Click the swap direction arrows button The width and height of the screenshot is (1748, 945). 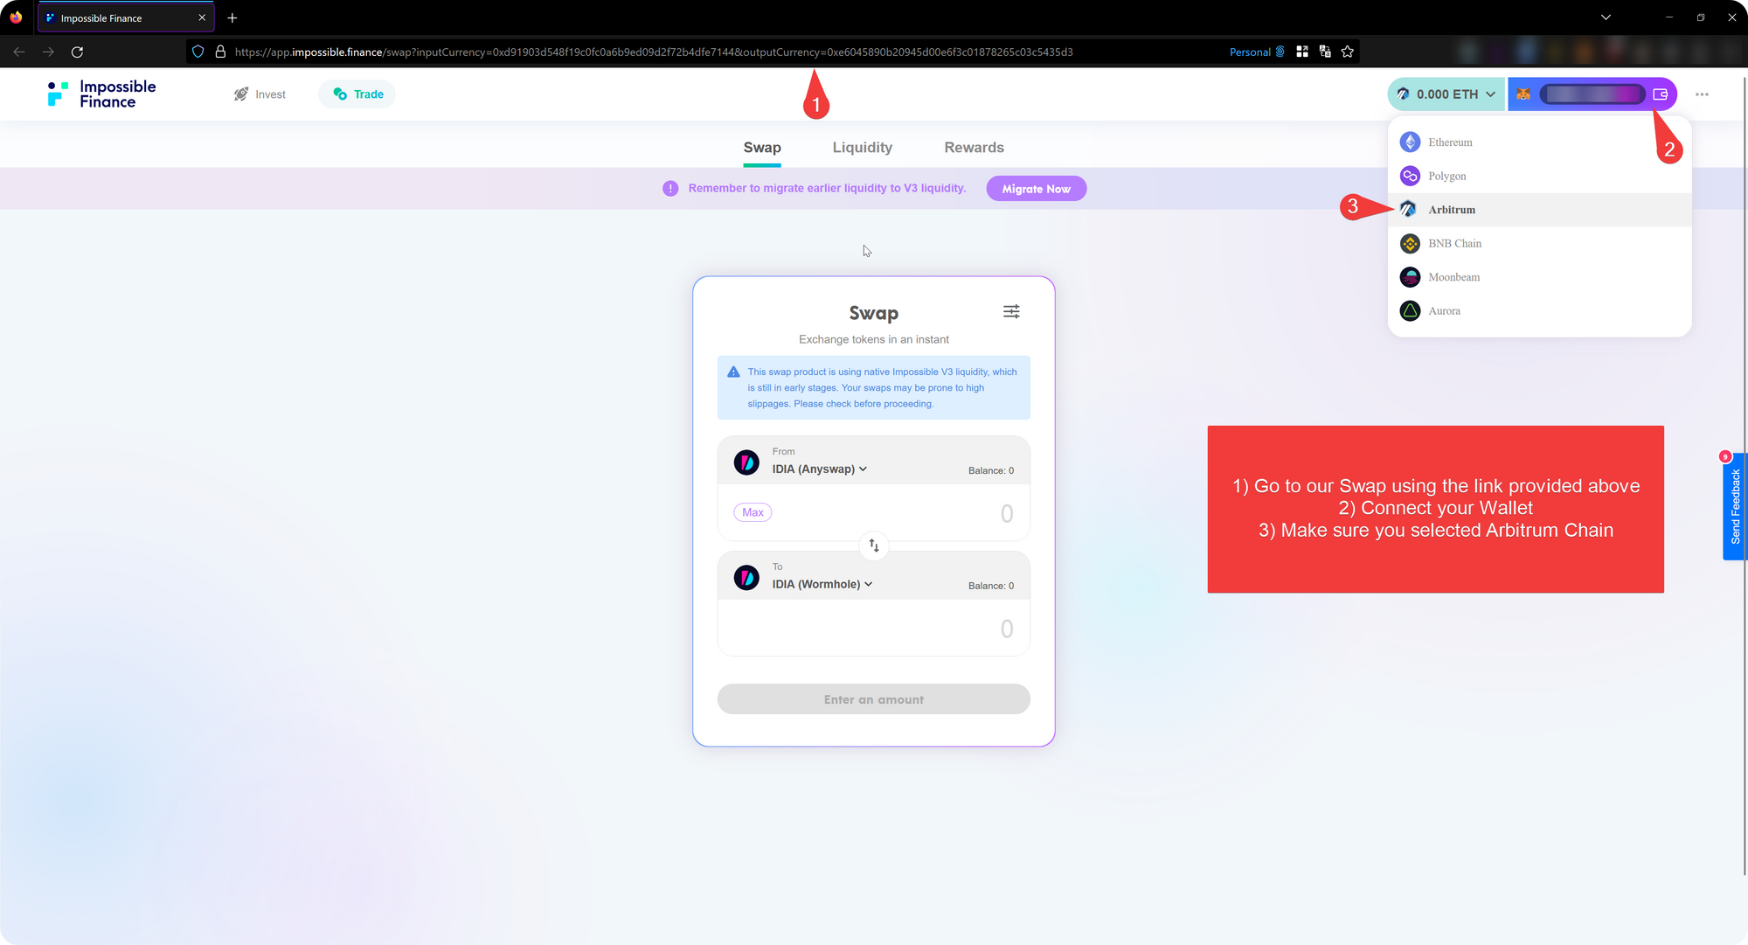pyautogui.click(x=874, y=545)
